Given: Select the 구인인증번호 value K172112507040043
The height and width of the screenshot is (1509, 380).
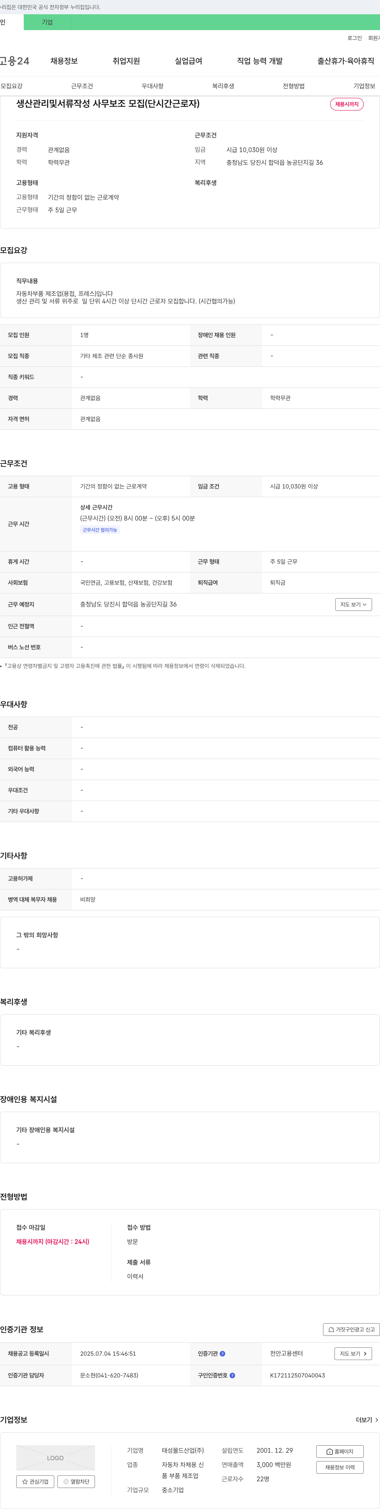Looking at the screenshot, I should click(297, 1375).
